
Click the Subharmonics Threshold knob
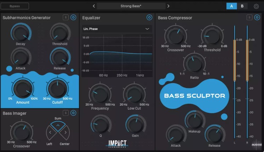(60, 33)
